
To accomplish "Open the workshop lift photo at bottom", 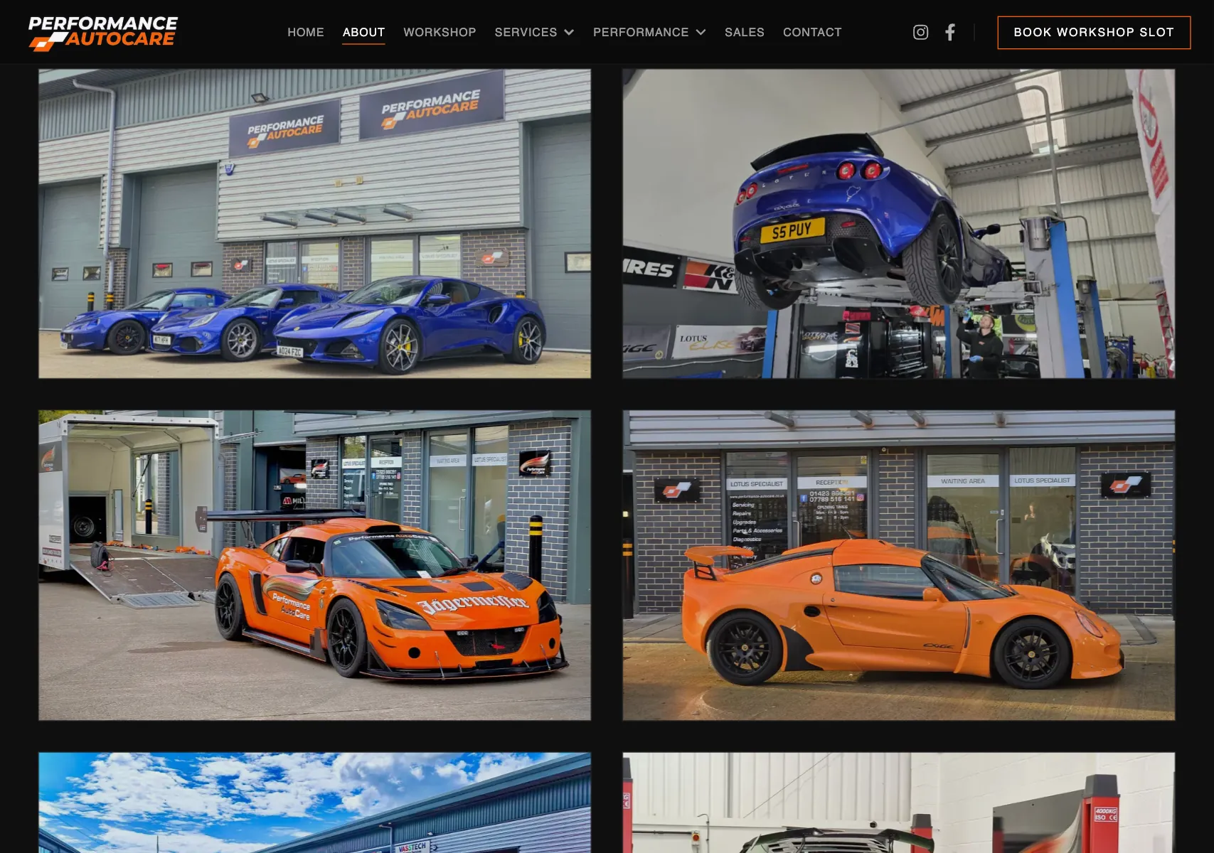I will pyautogui.click(x=899, y=803).
